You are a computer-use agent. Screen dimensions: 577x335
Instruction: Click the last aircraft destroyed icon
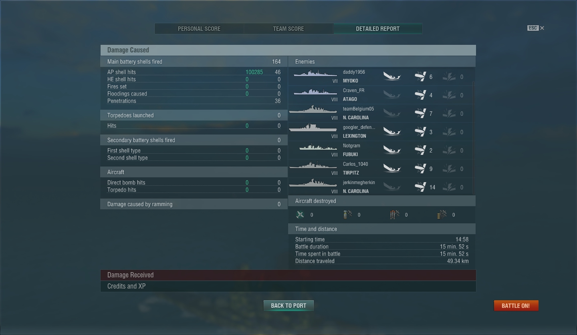pyautogui.click(x=442, y=215)
